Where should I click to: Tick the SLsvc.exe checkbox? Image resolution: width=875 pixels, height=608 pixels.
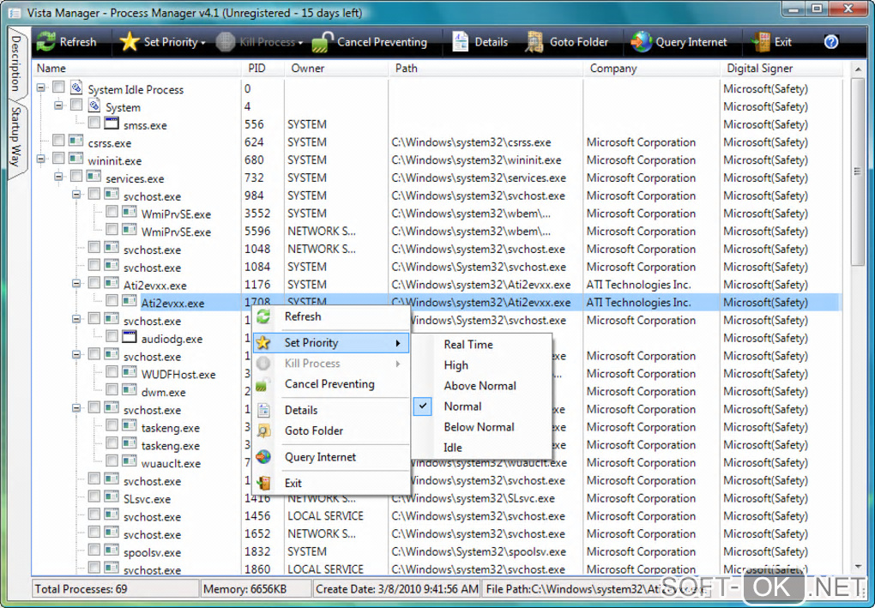coord(94,497)
